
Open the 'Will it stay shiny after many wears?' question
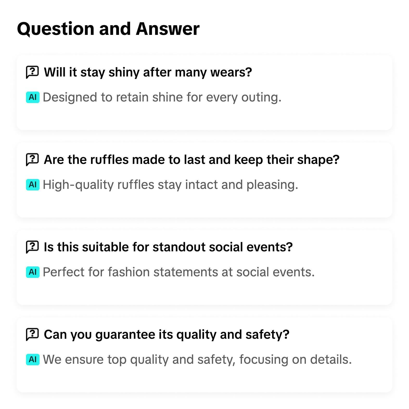pyautogui.click(x=148, y=72)
